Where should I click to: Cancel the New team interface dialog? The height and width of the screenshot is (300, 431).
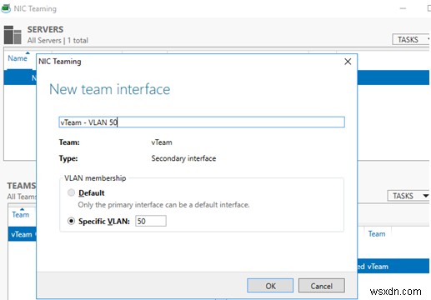[x=322, y=286]
